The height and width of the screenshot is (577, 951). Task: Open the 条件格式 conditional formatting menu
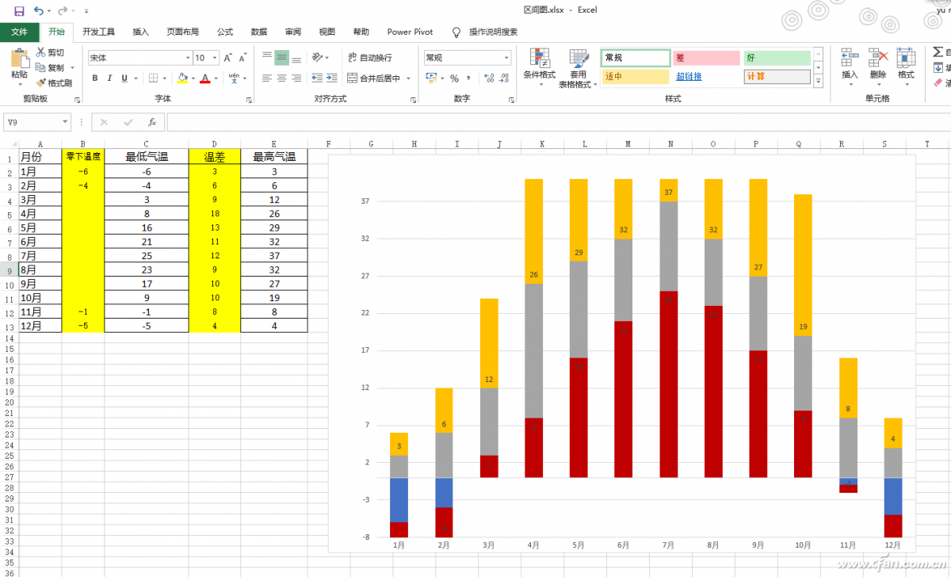tap(540, 68)
